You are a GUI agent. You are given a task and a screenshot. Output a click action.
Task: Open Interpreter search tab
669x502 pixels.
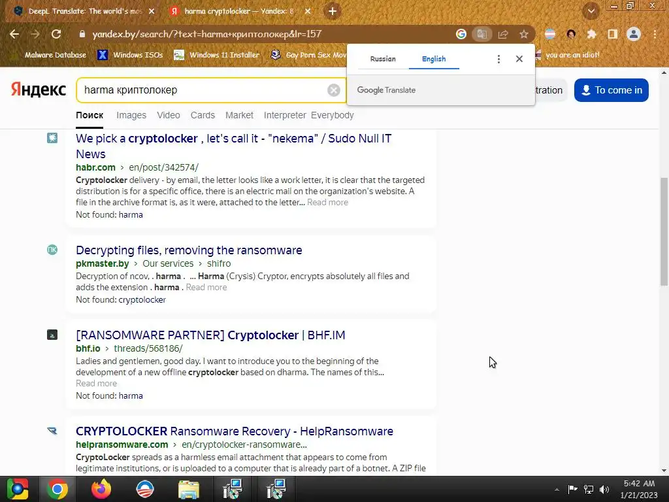pyautogui.click(x=285, y=115)
